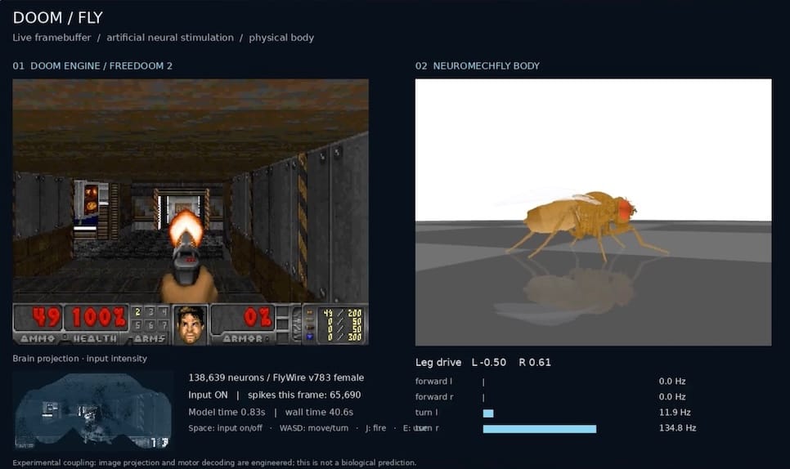This screenshot has width=790, height=469.
Task: Click the 11.9 Hz value
Action: click(x=675, y=413)
